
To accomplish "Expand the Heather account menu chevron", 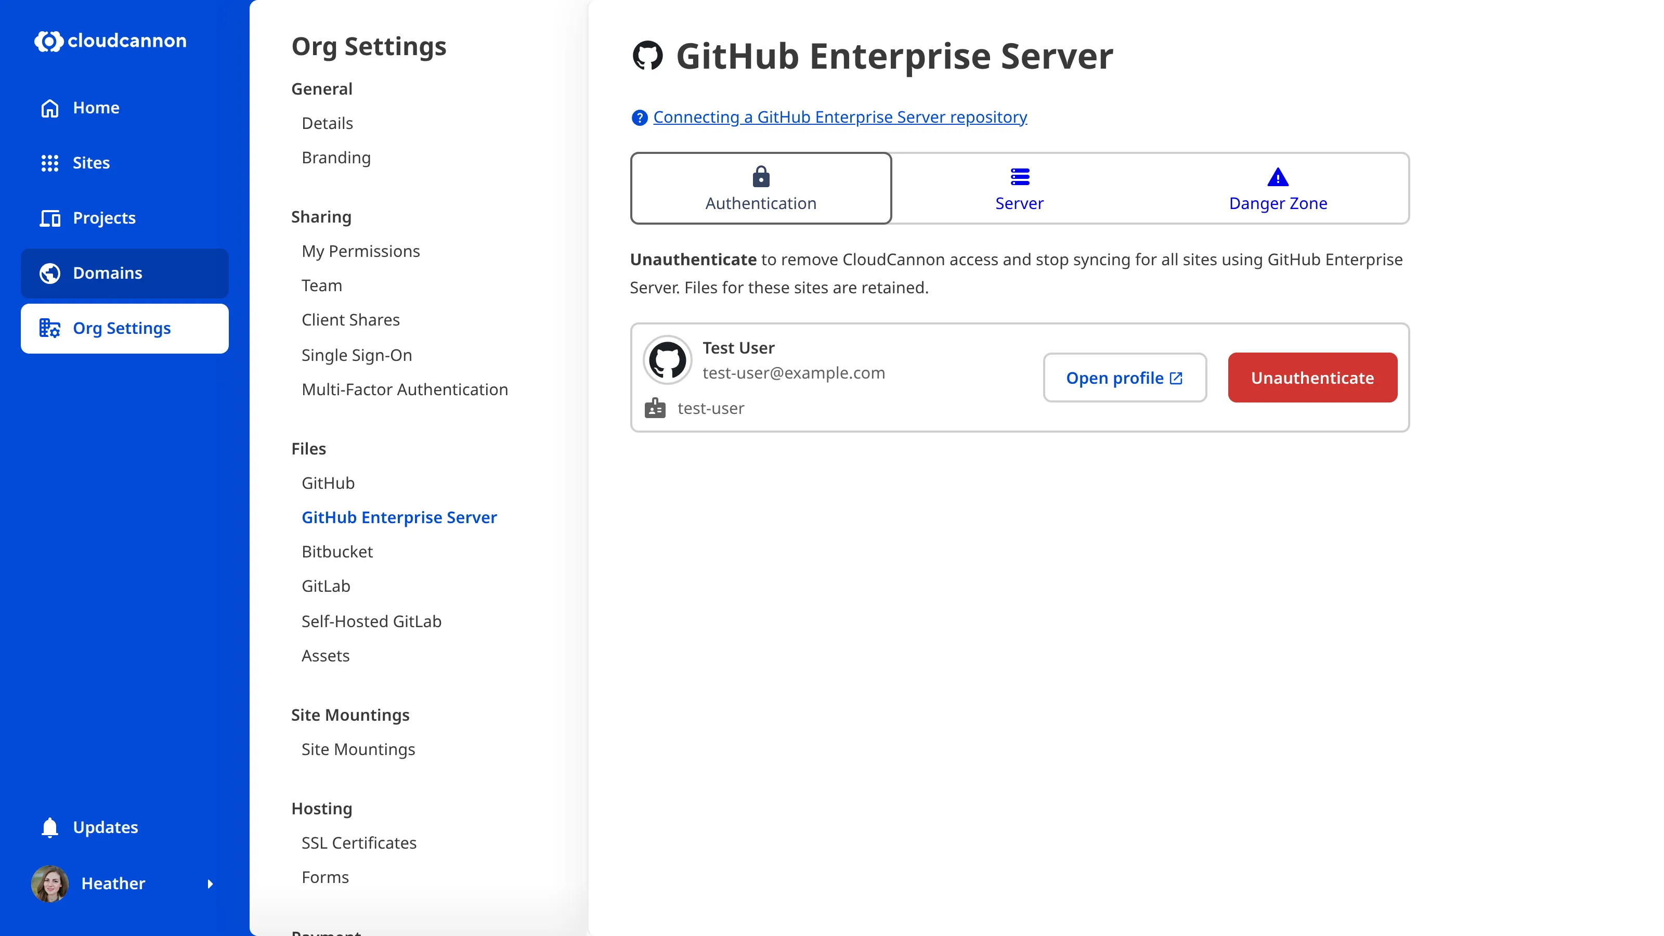I will coord(211,883).
